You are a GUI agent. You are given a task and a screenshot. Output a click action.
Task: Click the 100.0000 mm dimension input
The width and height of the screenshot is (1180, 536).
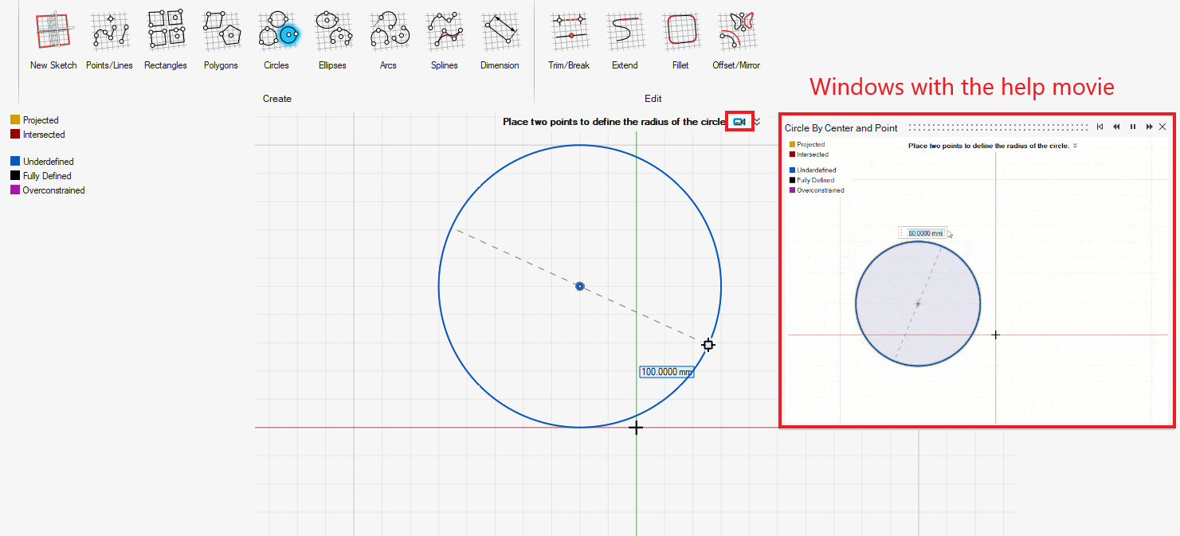pyautogui.click(x=666, y=372)
